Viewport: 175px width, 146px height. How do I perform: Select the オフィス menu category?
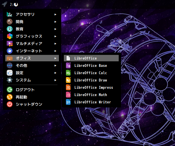click(32, 58)
